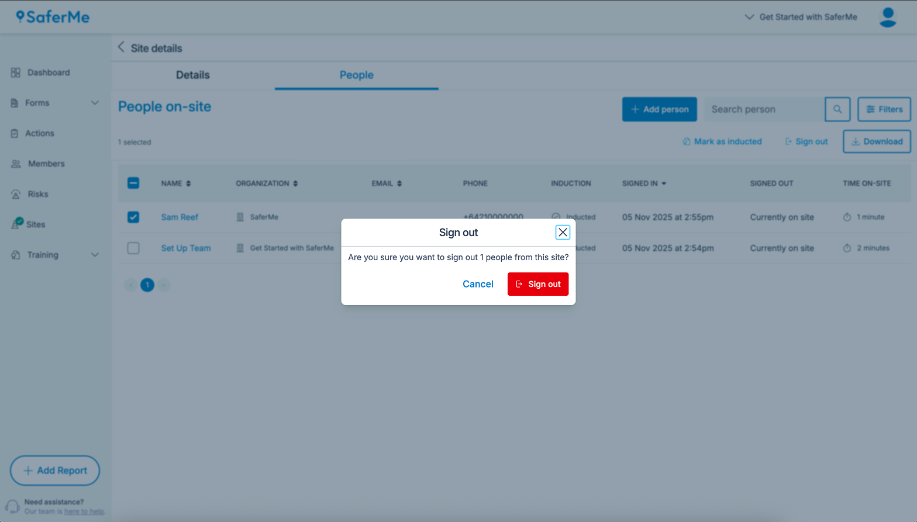
Task: Toggle the select-all header checkbox
Action: pyautogui.click(x=133, y=183)
